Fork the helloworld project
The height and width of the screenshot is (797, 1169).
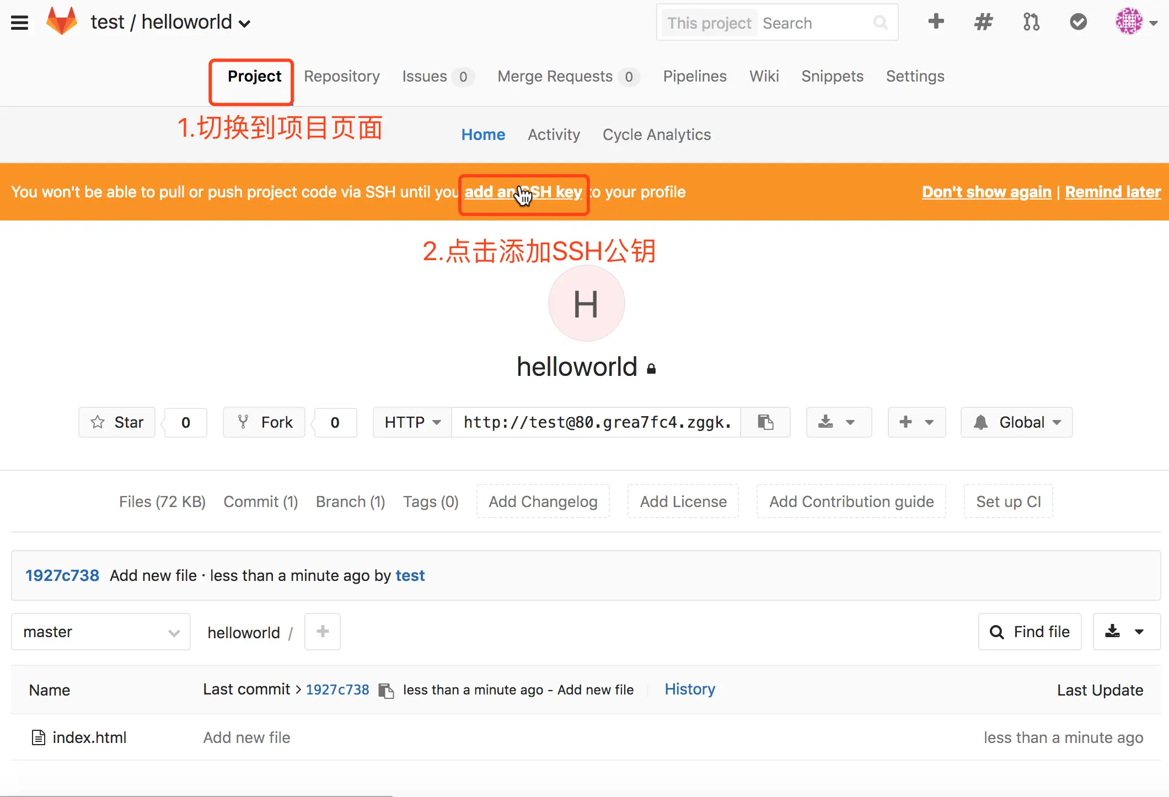tap(264, 422)
